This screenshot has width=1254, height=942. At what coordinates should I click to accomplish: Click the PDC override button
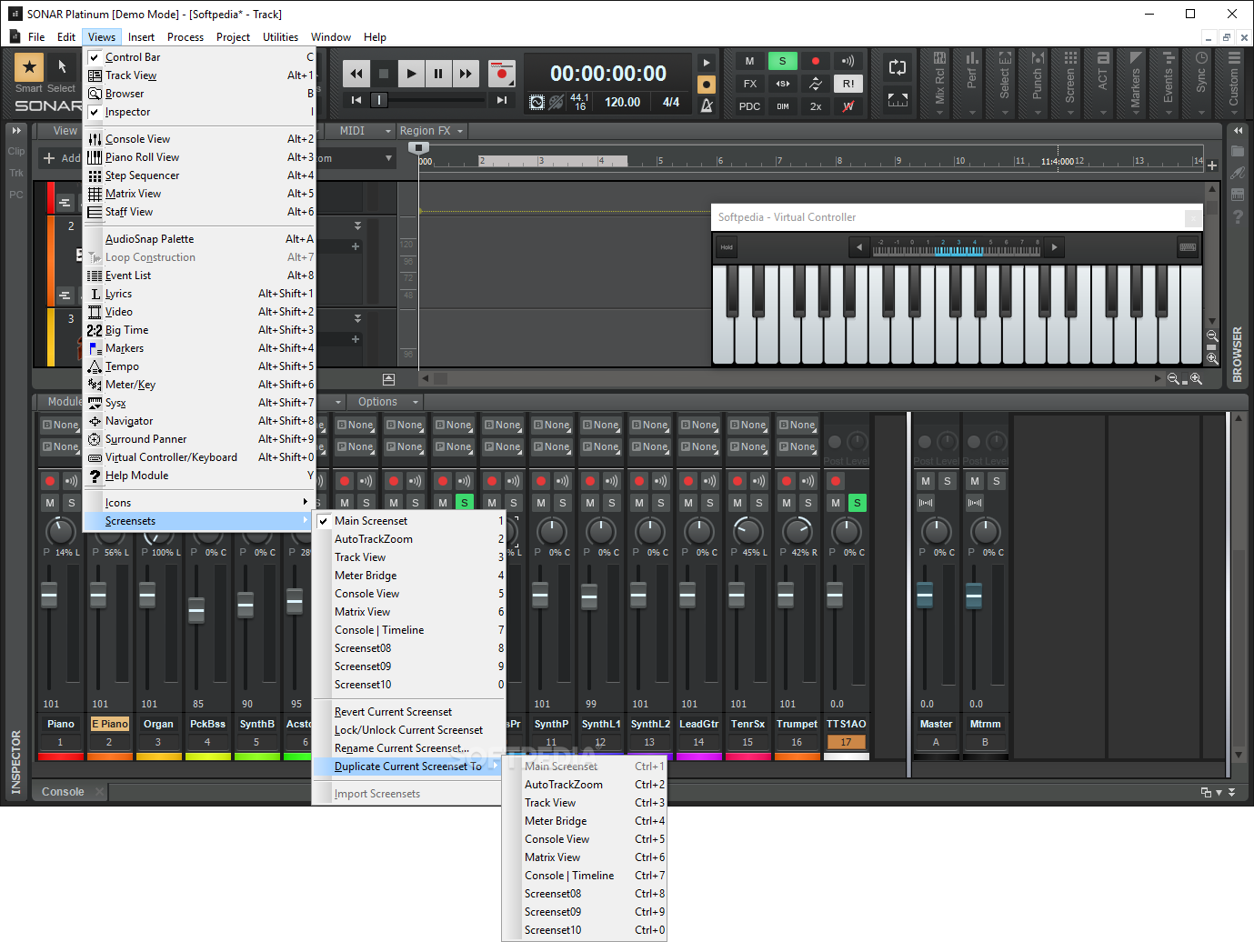750,106
